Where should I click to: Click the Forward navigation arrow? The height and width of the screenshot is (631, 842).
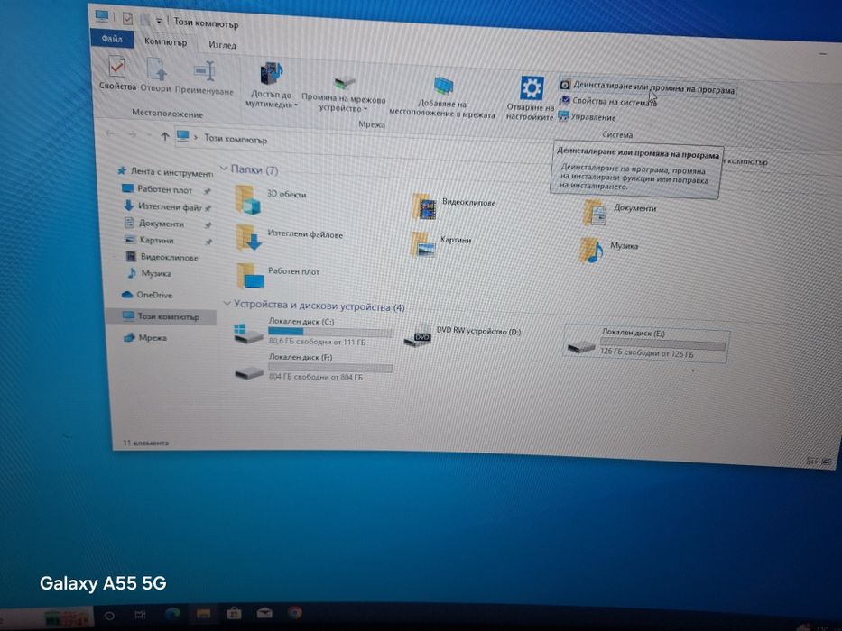coord(132,134)
